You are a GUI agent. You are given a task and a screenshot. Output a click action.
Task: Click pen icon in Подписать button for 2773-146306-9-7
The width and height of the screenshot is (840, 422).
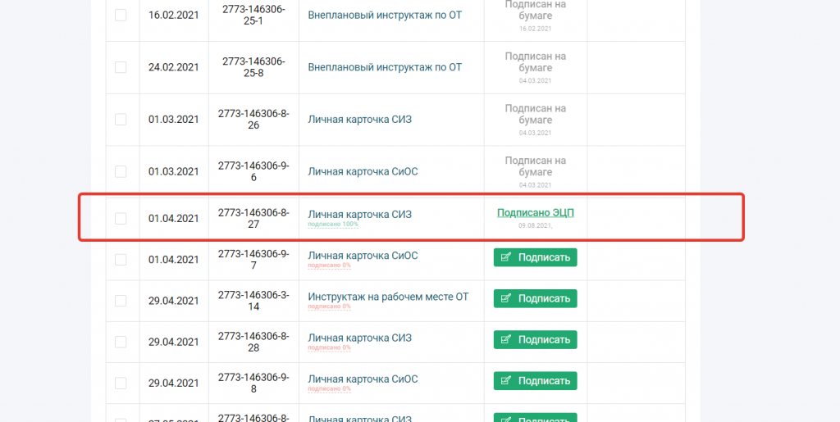click(x=505, y=257)
